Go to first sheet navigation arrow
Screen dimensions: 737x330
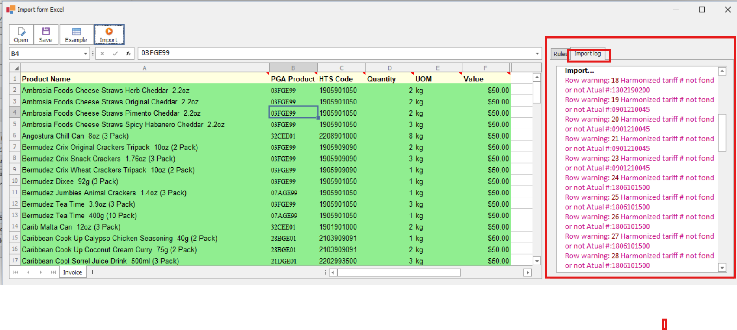pos(16,272)
